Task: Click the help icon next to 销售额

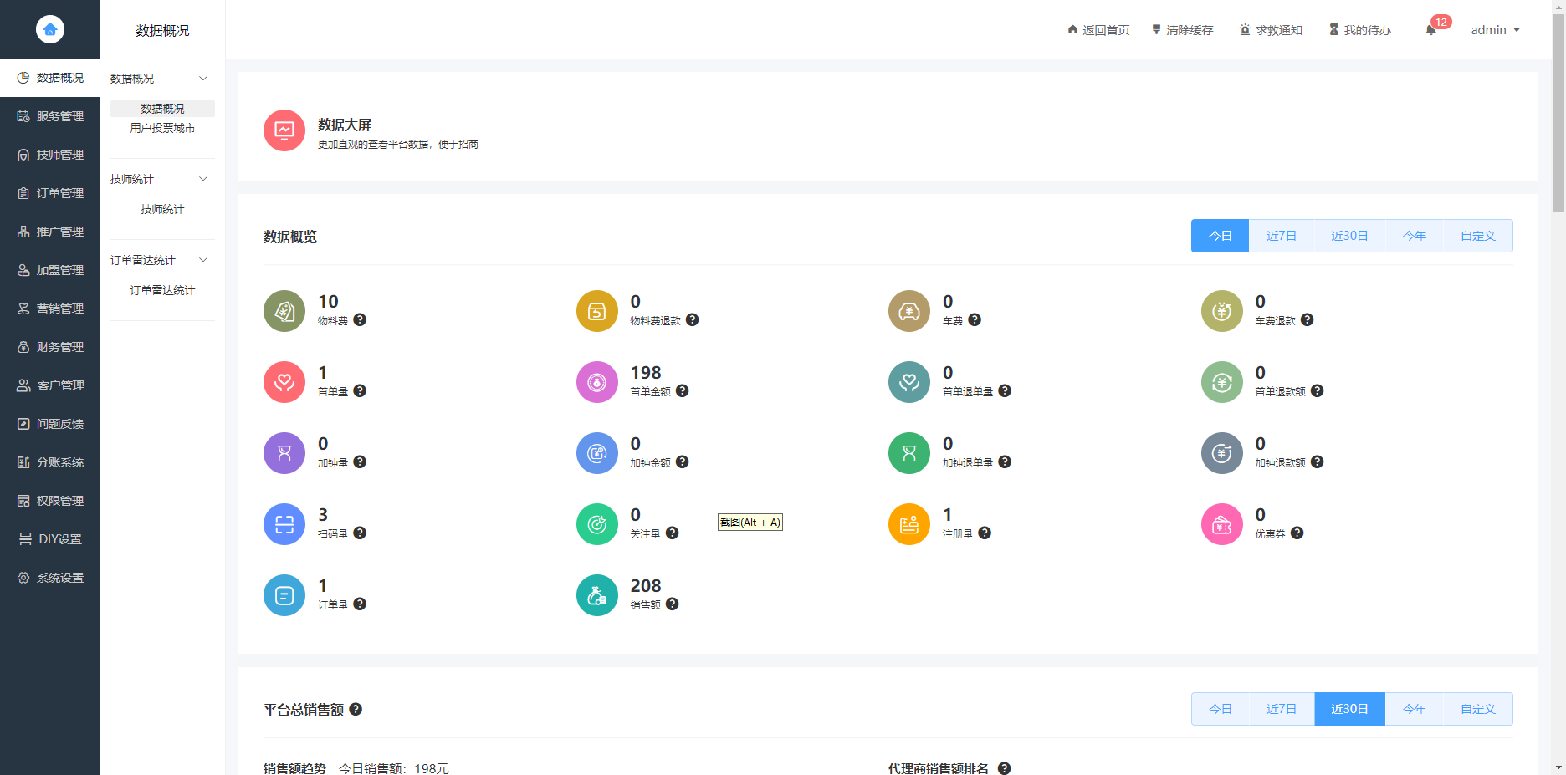Action: click(x=672, y=604)
